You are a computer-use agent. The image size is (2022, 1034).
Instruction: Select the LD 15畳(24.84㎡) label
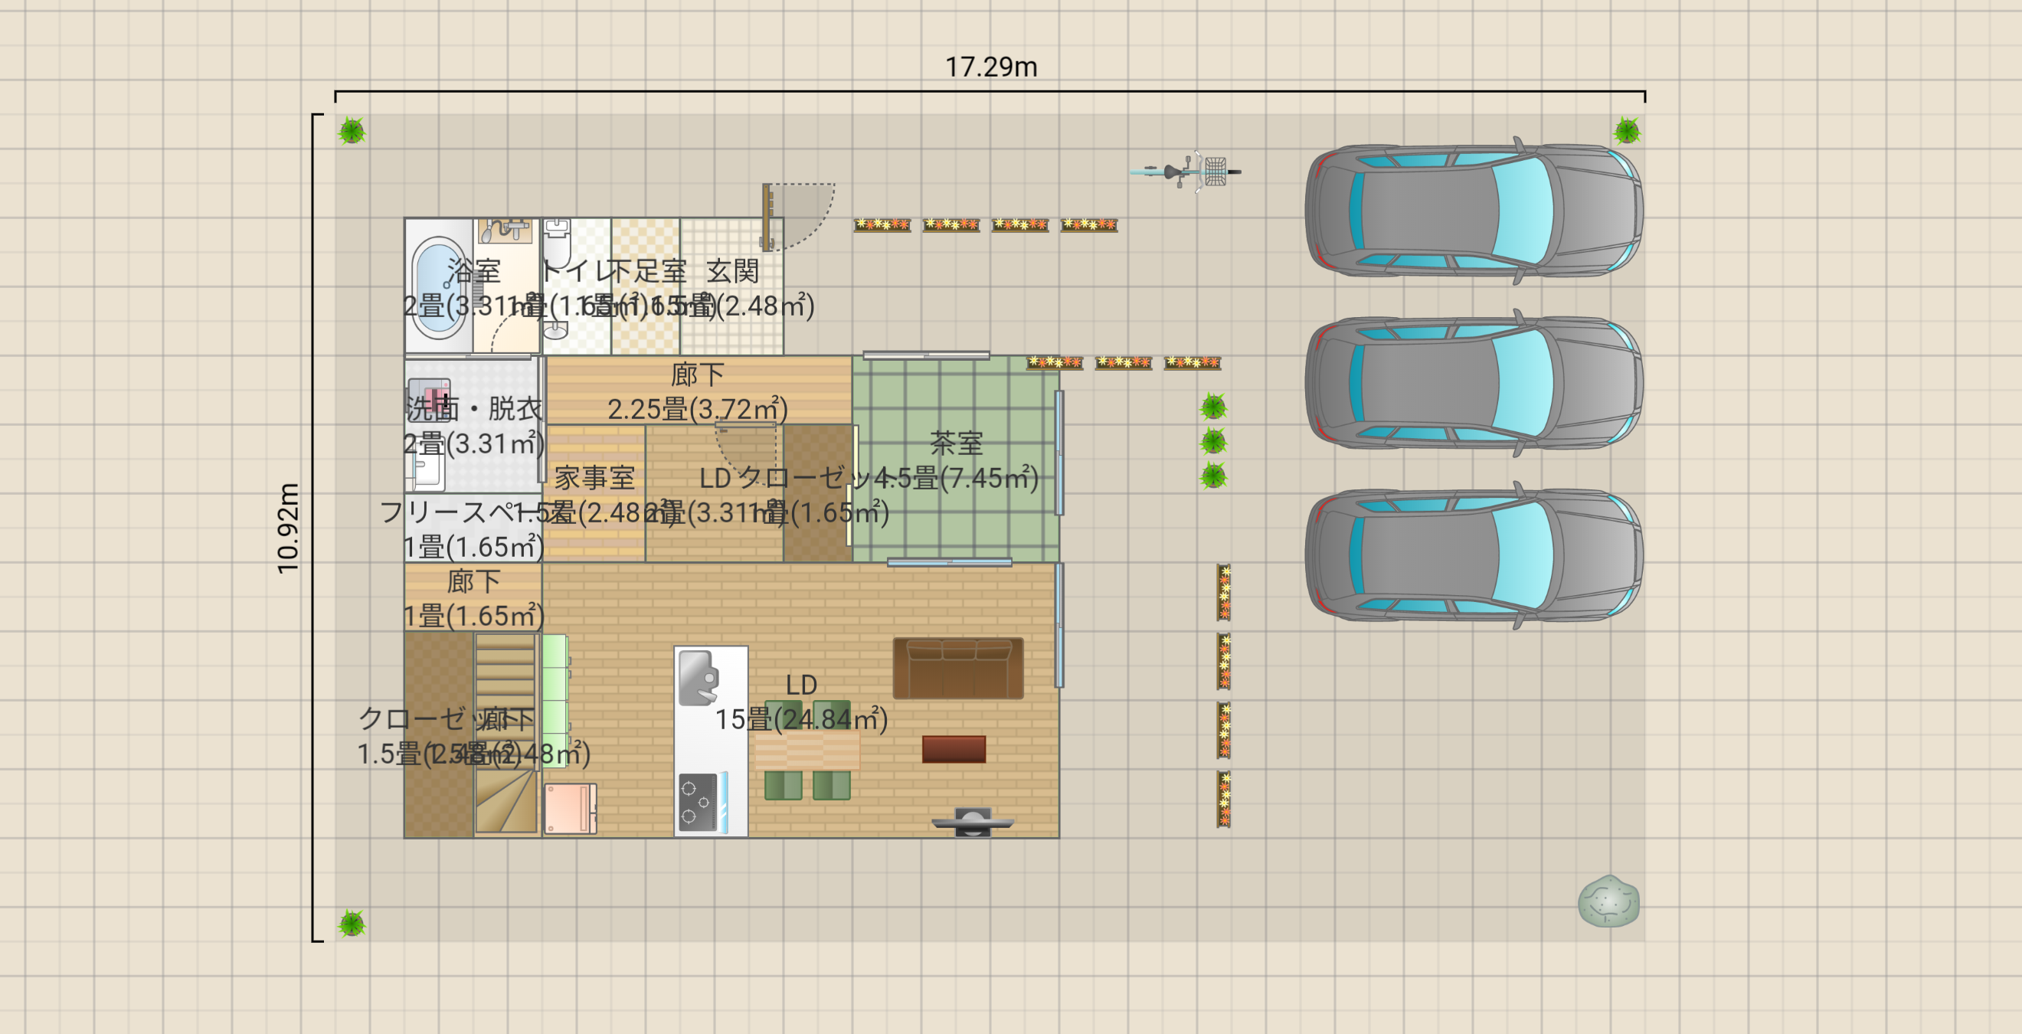801,702
